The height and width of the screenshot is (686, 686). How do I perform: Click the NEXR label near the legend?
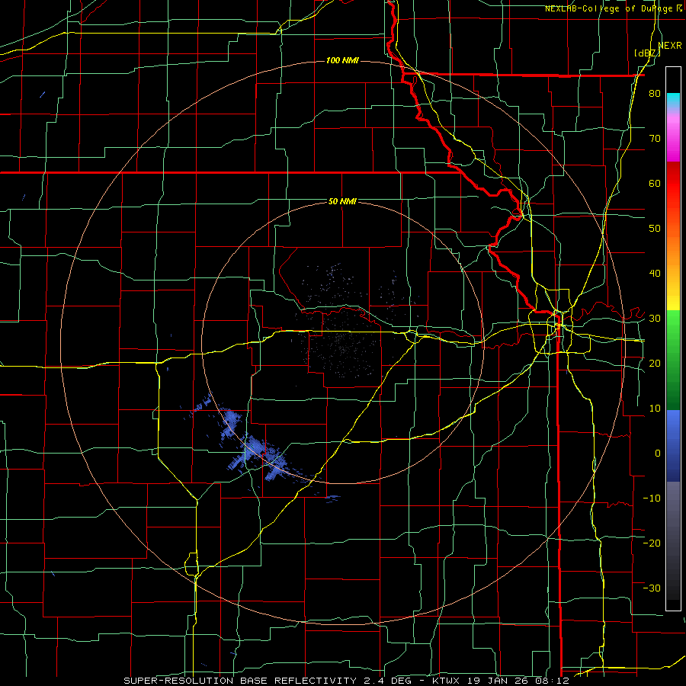(670, 46)
